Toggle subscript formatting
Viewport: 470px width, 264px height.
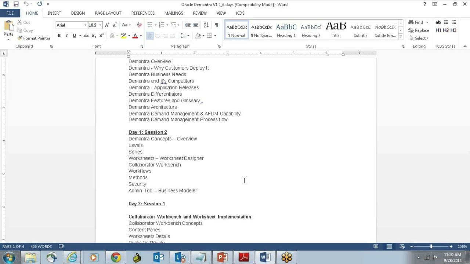pos(94,36)
